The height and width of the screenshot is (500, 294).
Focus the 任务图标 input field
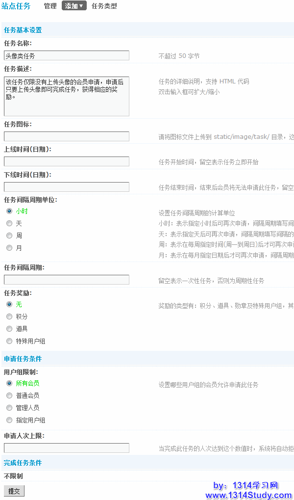[x=67, y=136]
